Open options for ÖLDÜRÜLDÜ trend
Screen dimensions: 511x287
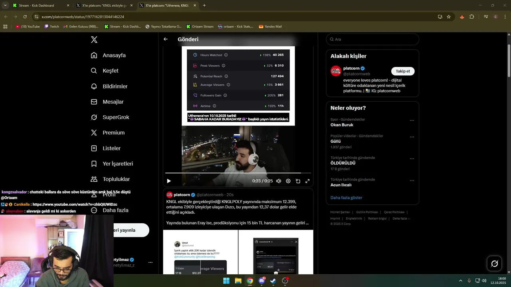tap(412, 159)
